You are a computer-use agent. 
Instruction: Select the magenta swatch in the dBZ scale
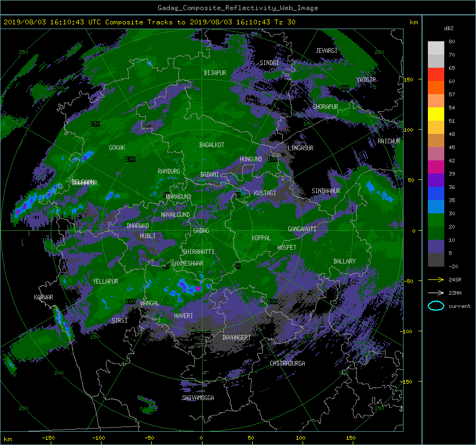436,167
